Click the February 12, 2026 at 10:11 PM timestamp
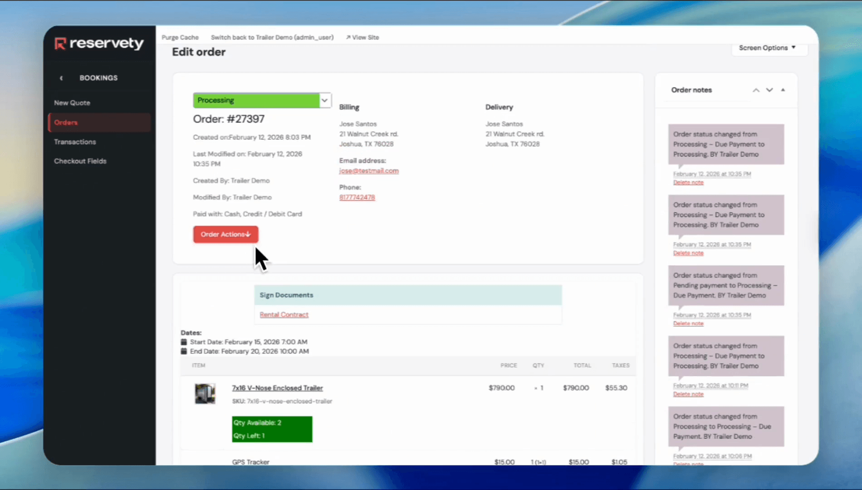The image size is (862, 490). pos(710,386)
